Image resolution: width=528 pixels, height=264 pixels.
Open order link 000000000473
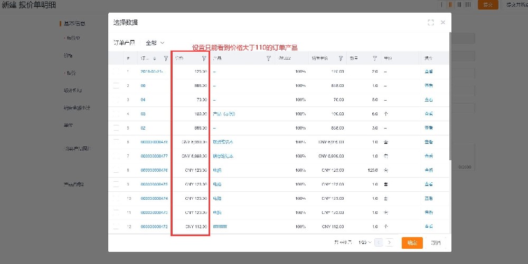point(154,212)
